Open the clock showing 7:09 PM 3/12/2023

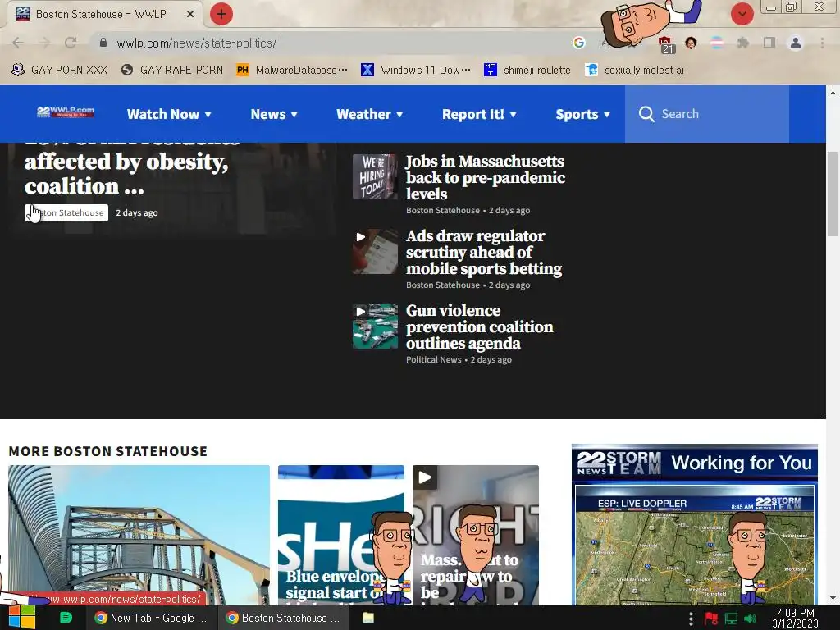(x=795, y=618)
